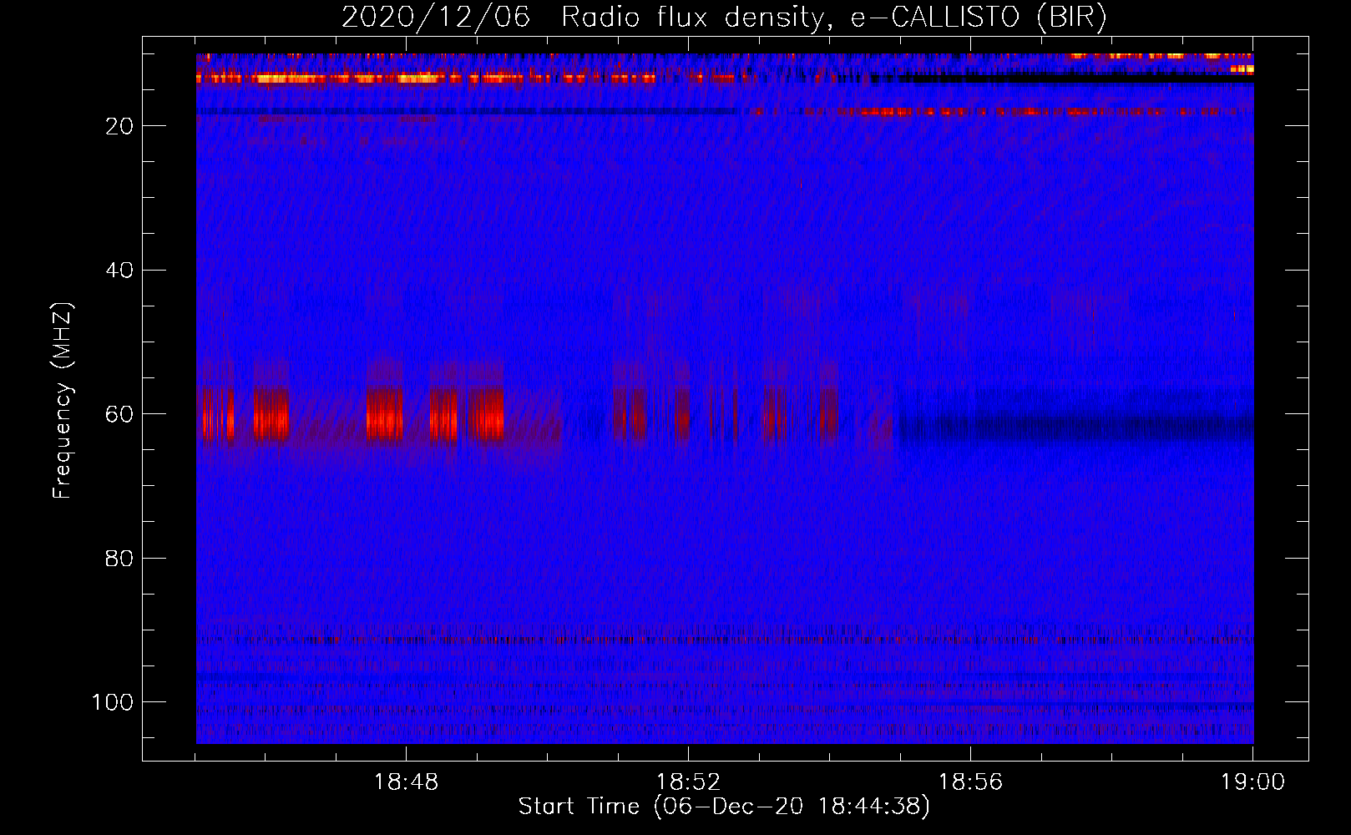
Task: Click the 100 frequency tick label
Action: [x=113, y=702]
